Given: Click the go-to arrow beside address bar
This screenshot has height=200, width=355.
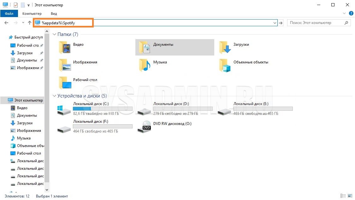Looking at the screenshot, I should pos(281,23).
